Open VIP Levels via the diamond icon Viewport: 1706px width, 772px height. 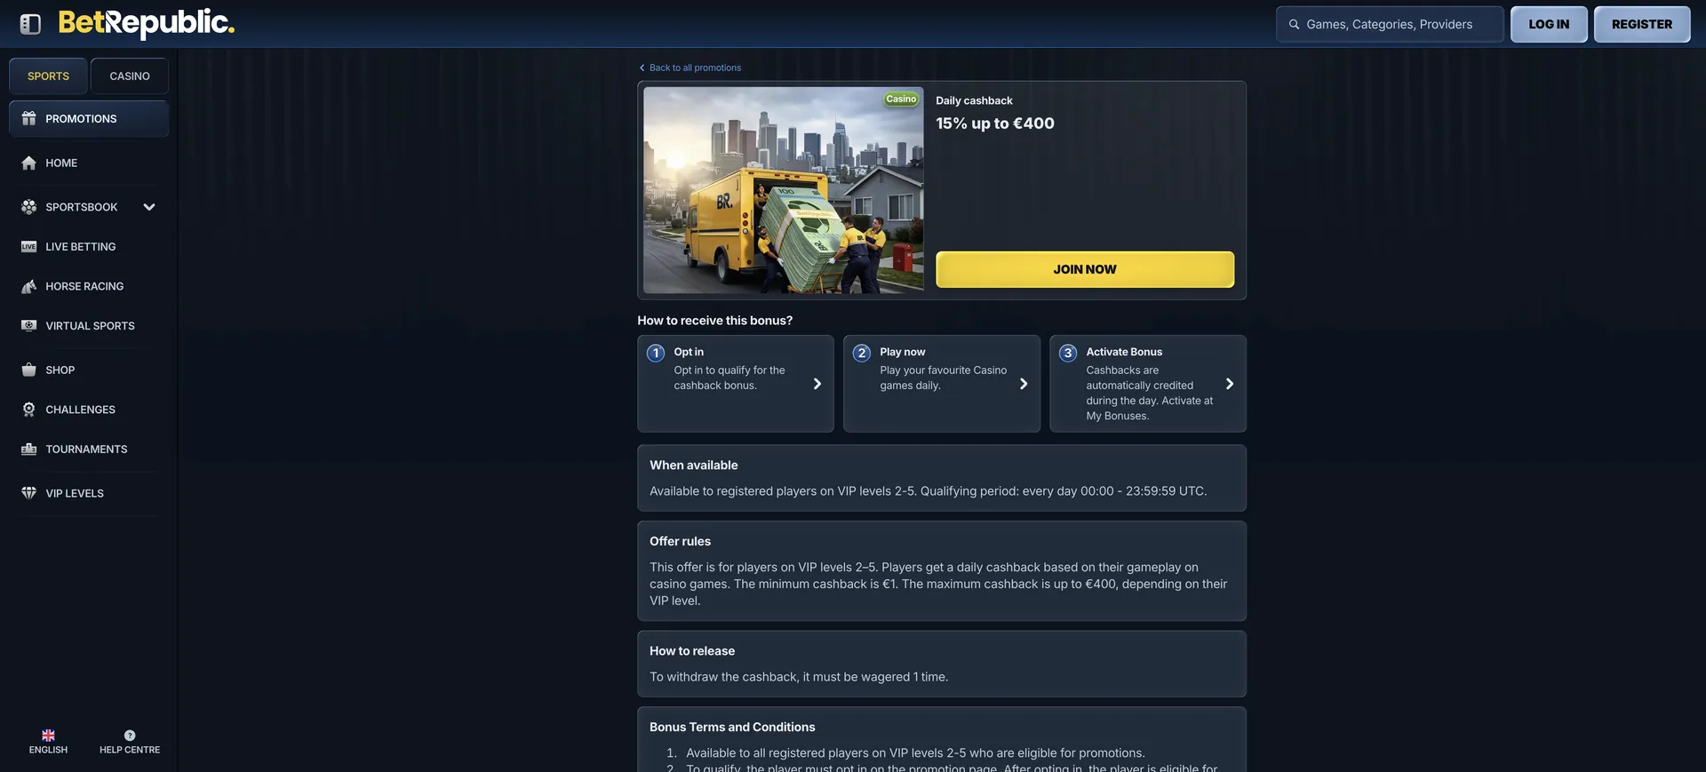coord(28,493)
